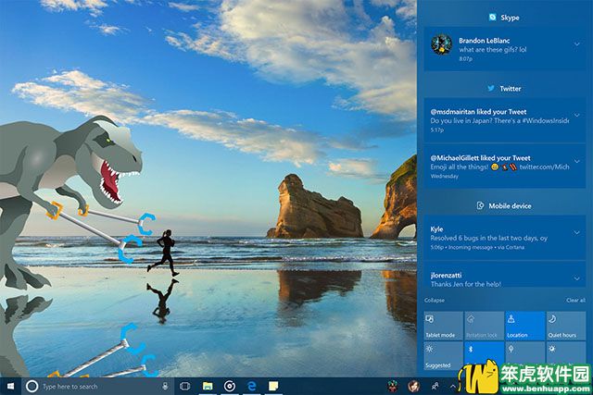Turn off the Location quick action

[x=525, y=326]
